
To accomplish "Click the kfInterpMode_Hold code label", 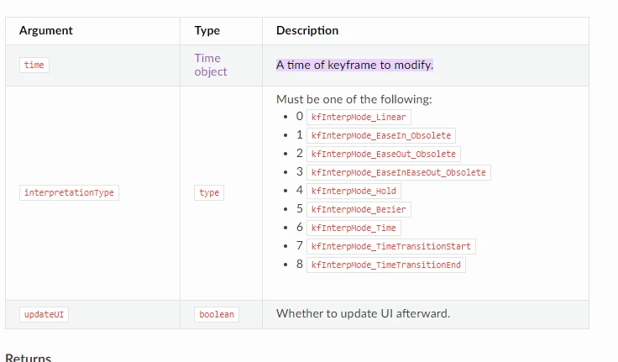I will pos(354,191).
